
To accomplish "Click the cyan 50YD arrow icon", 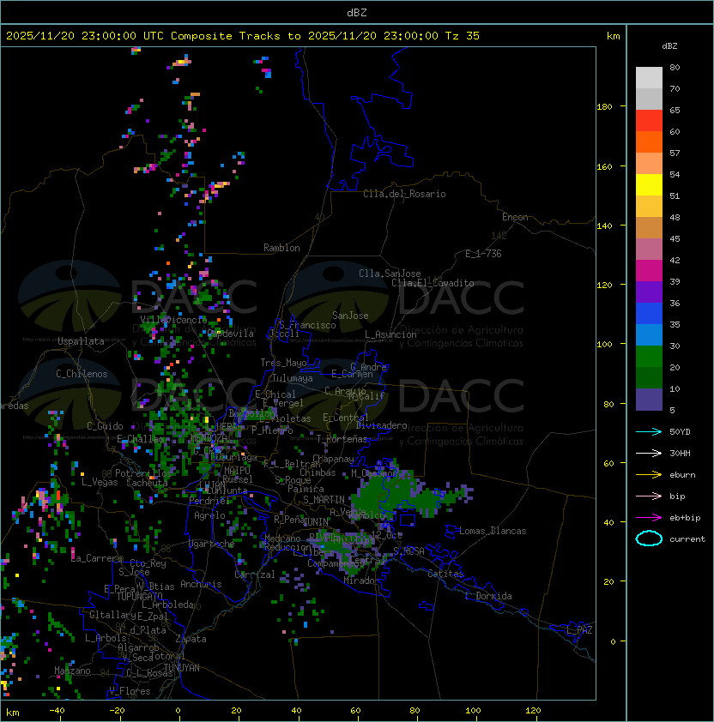I will [649, 432].
